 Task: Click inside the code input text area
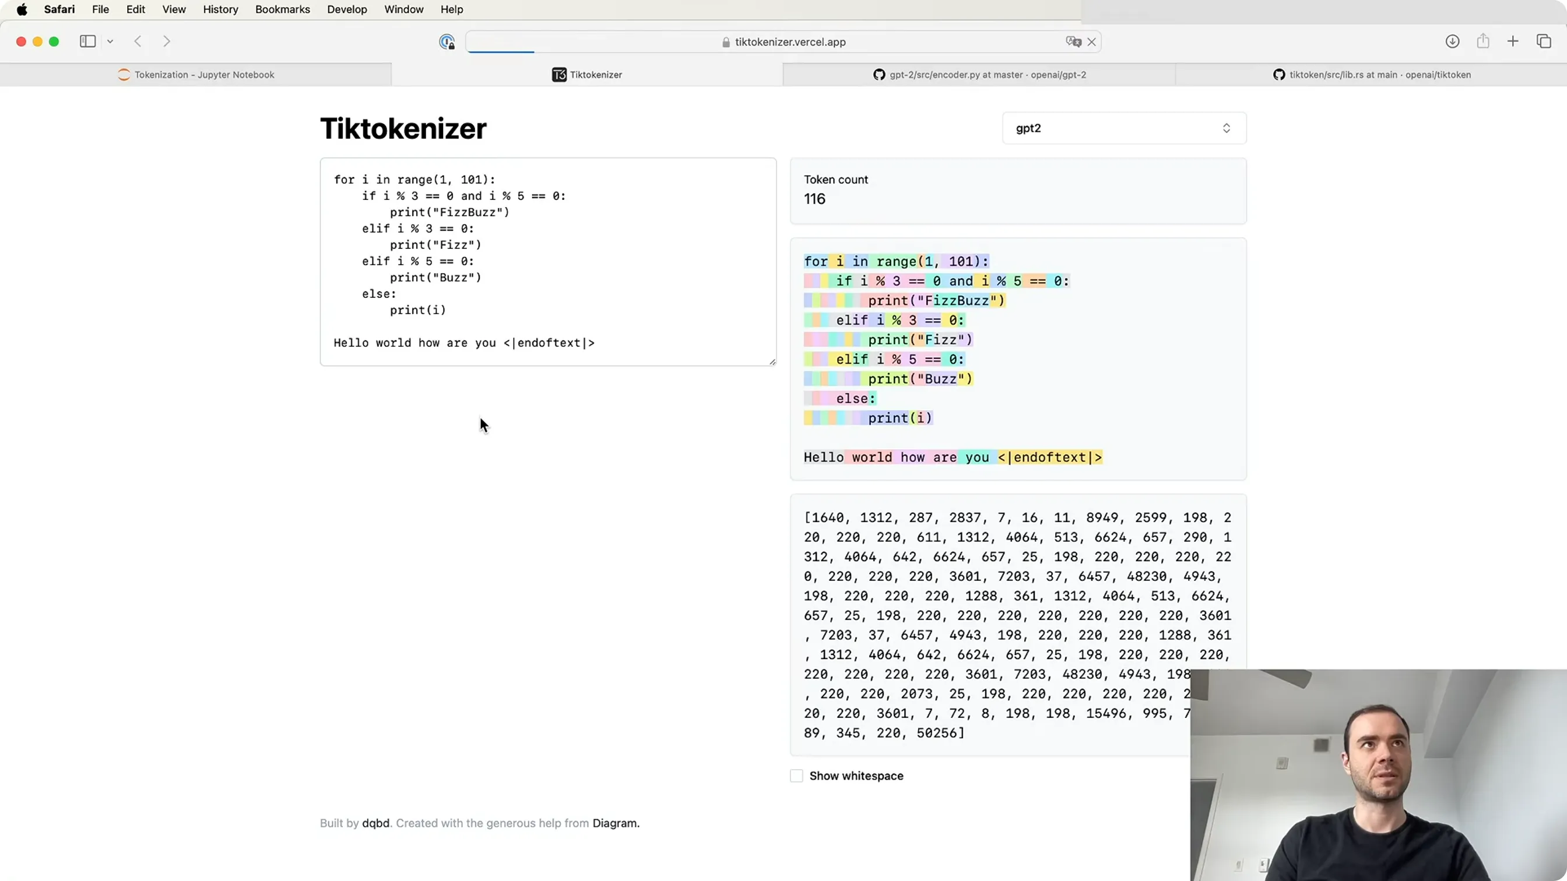(548, 262)
